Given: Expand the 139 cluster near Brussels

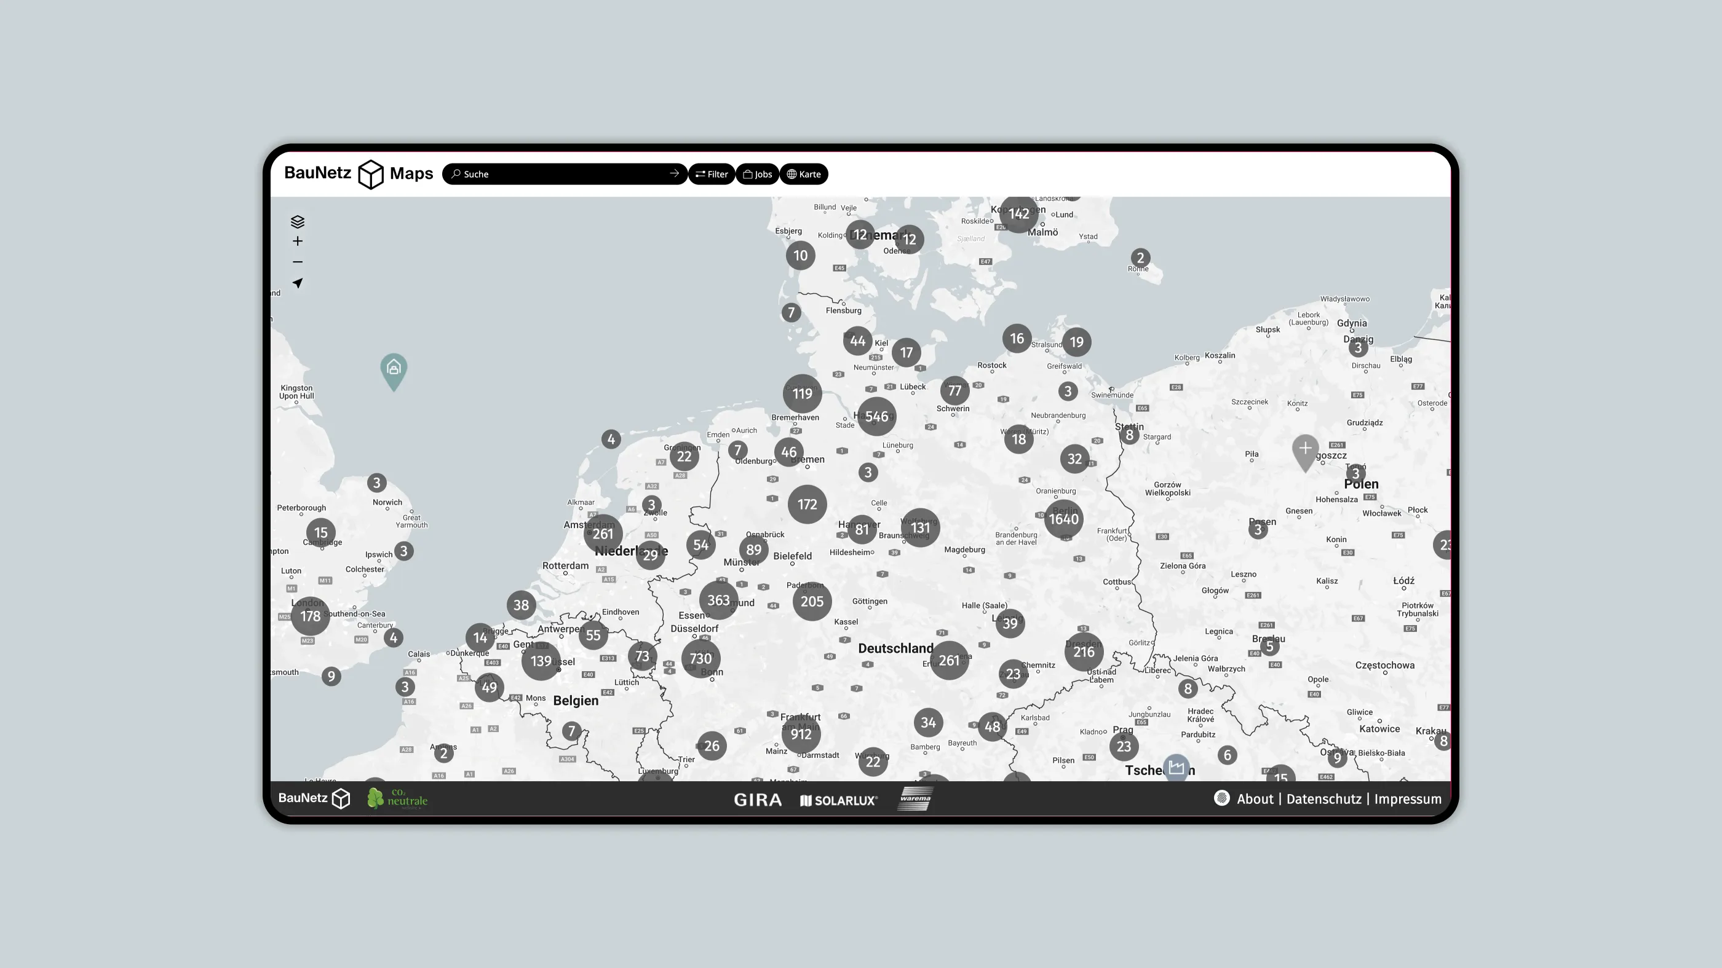Looking at the screenshot, I should click(541, 661).
